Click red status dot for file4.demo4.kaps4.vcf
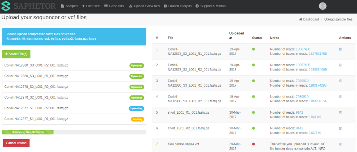Image resolution: width=357 pixels, height=152 pixels. click(253, 144)
